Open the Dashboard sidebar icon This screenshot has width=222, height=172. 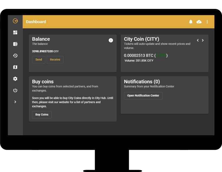click(15, 32)
